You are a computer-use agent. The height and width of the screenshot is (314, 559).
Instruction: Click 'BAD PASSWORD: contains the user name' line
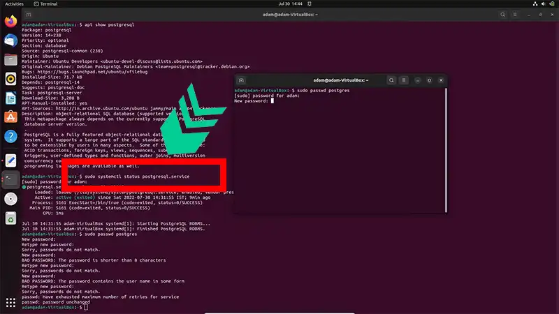[x=103, y=281]
